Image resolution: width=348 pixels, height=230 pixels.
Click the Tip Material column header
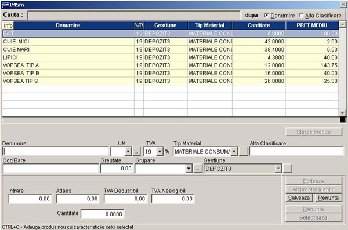[x=210, y=25]
